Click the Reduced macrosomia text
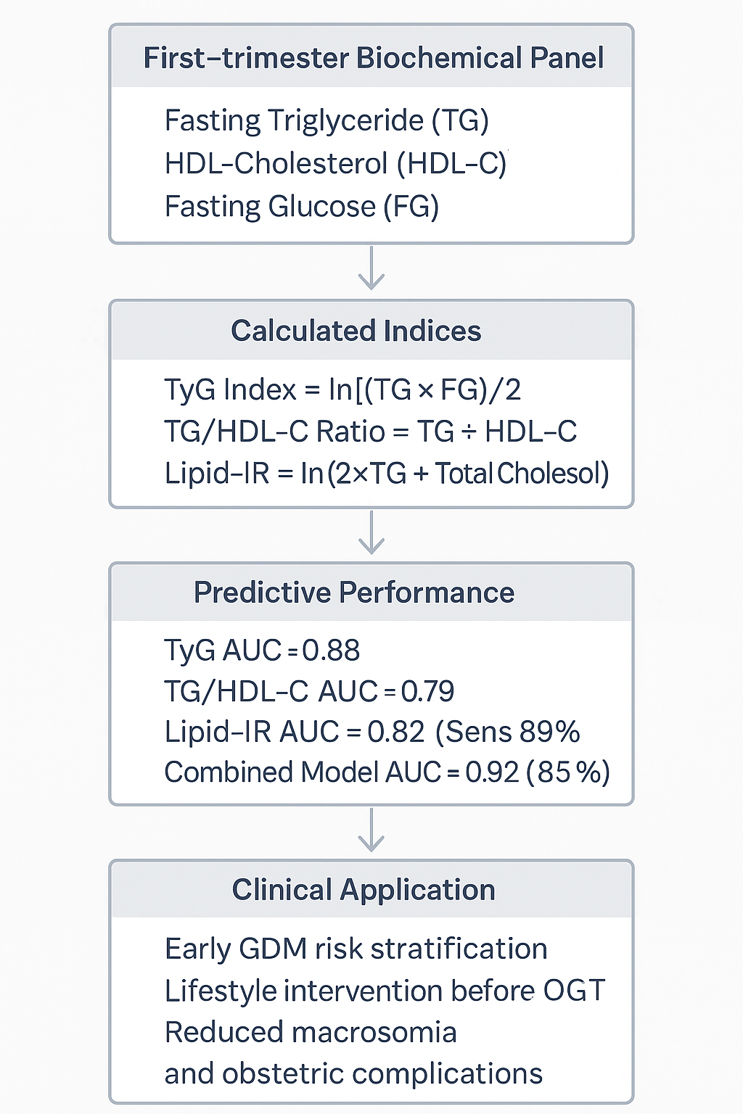The height and width of the screenshot is (1114, 743). [x=311, y=1032]
